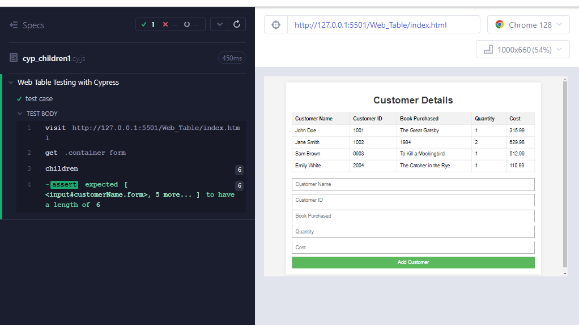The height and width of the screenshot is (325, 579).
Task: Collapse the TEST BODY section
Action: click(20, 114)
